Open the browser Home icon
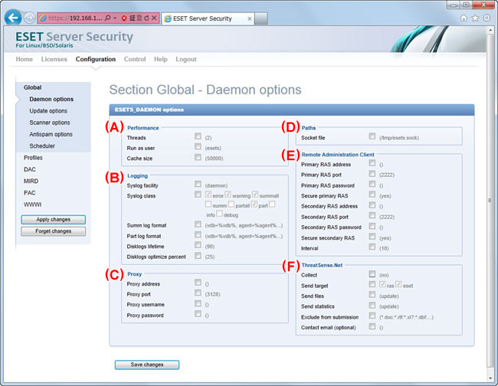Viewport: 498px width, 386px height. [464, 18]
